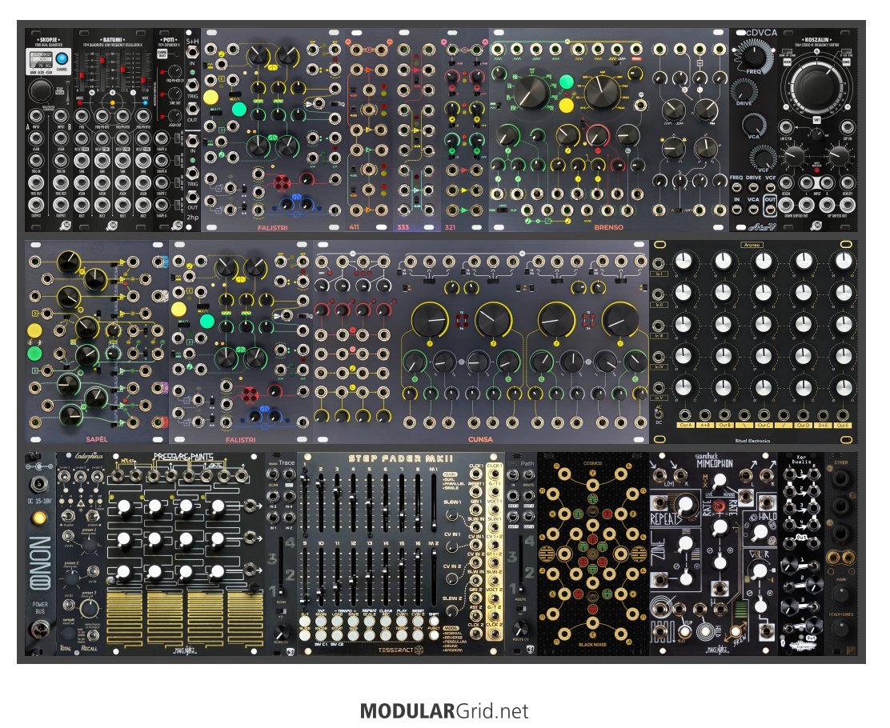
Task: Click the FREQ knob on cDVCA module
Action: 754,55
